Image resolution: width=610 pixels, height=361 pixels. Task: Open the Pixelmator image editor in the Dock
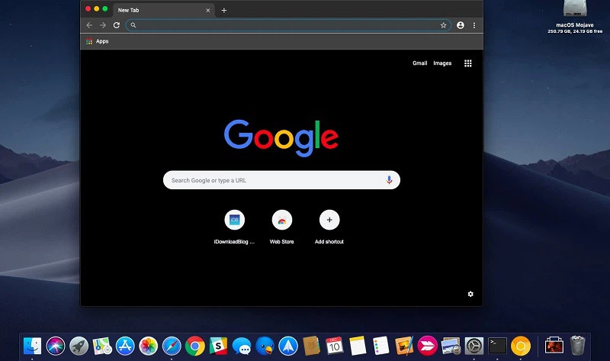coord(404,346)
